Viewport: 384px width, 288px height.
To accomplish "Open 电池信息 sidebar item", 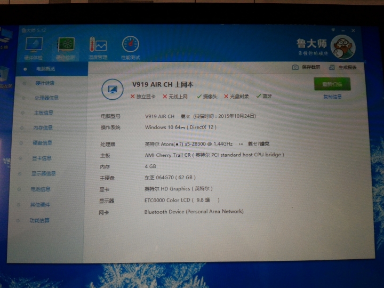I will tap(41, 189).
